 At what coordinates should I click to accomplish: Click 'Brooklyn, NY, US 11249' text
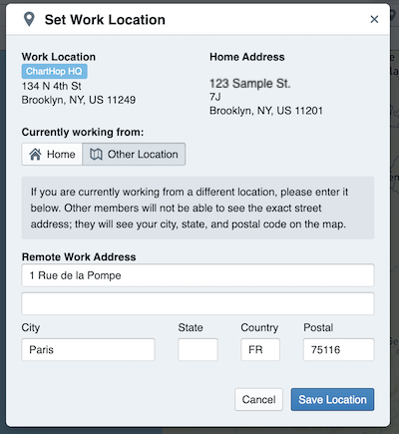[x=79, y=100]
